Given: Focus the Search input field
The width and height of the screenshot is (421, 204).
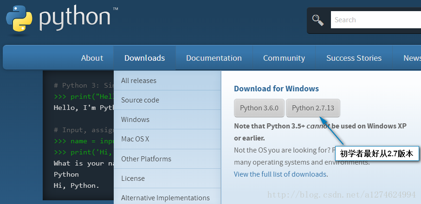Looking at the screenshot, I should [x=376, y=19].
